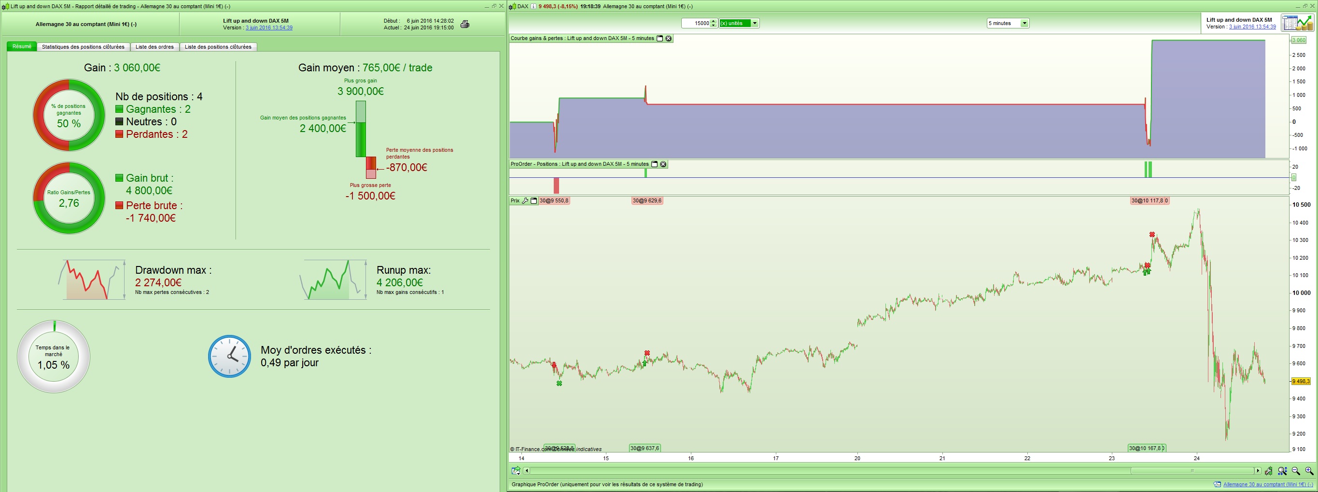Switch to Statistiques des positions clôturées tab
The height and width of the screenshot is (492, 1318).
click(x=83, y=47)
